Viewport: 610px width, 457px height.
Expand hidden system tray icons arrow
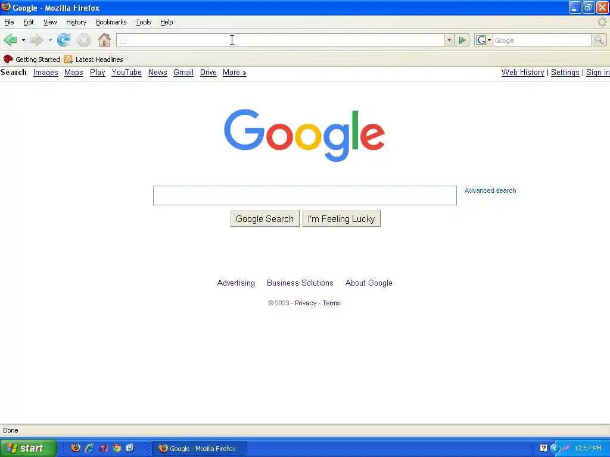tap(555, 449)
